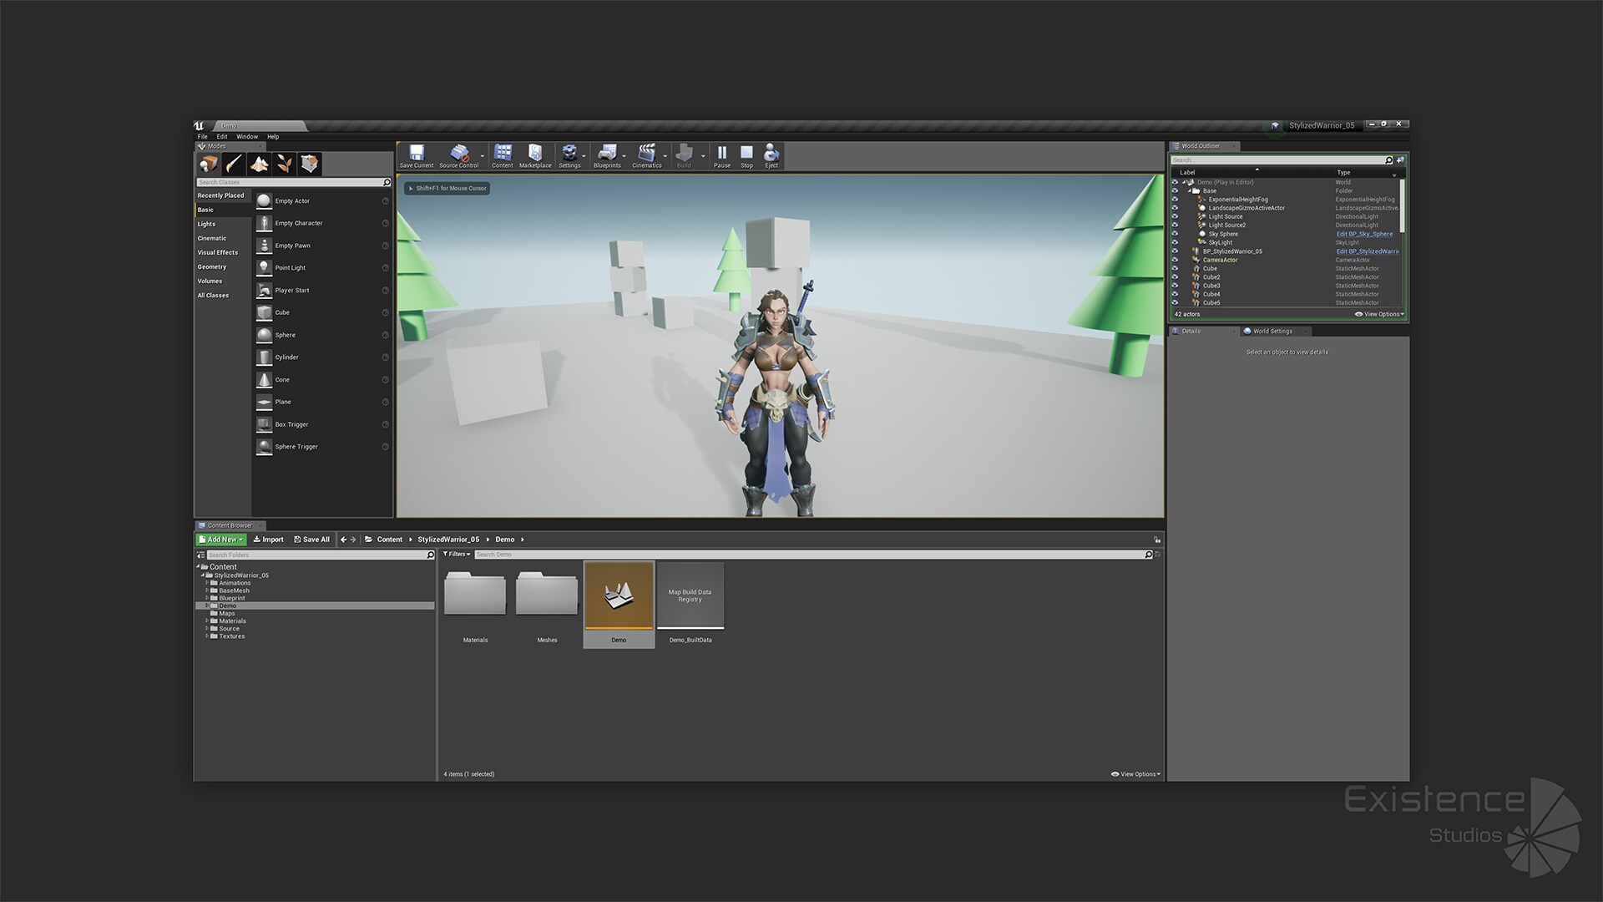Screen dimensions: 1603x902
Task: Click the Eject toolbar icon
Action: [771, 155]
